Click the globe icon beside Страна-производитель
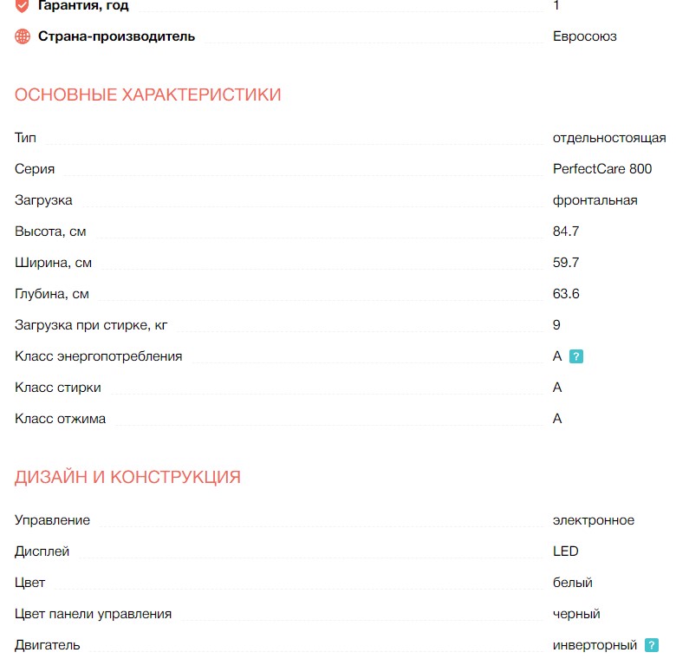 (23, 36)
